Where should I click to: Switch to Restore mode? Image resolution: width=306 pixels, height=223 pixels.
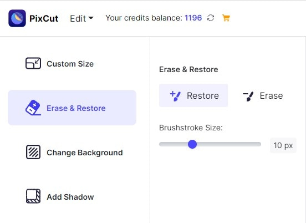coord(193,95)
